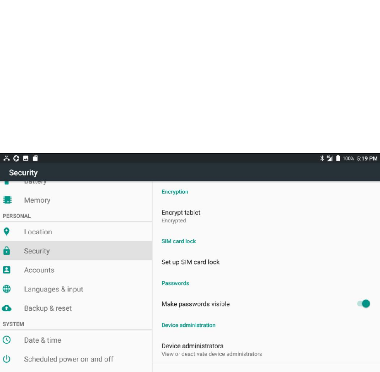This screenshot has height=372, width=380.
Task: Open Accounts settings
Action: point(76,270)
